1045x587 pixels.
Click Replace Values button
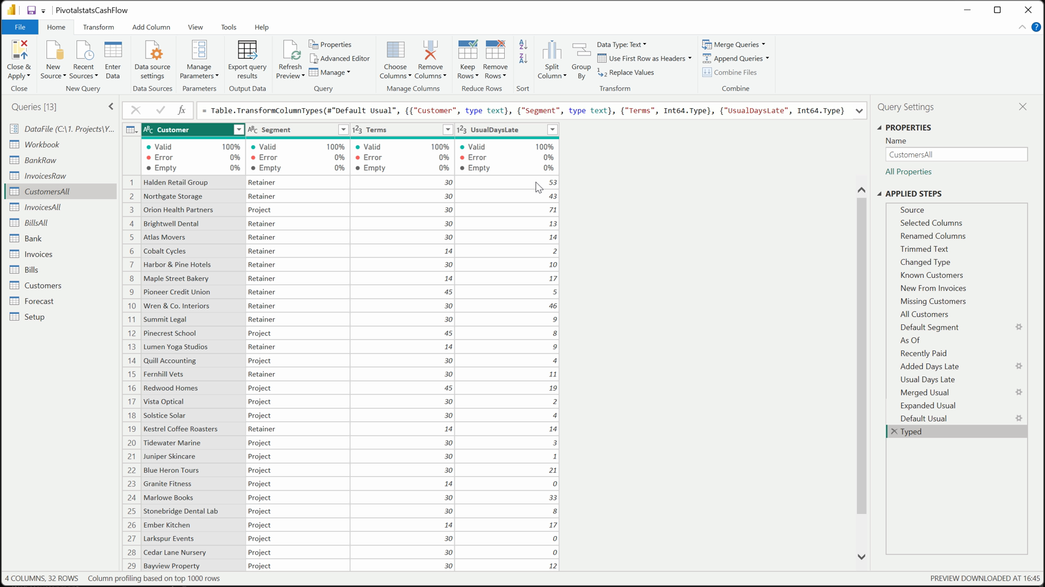pyautogui.click(x=626, y=72)
